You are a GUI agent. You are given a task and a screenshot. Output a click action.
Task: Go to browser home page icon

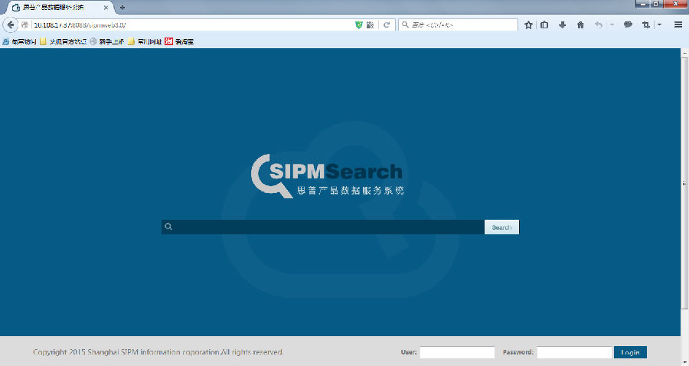580,25
